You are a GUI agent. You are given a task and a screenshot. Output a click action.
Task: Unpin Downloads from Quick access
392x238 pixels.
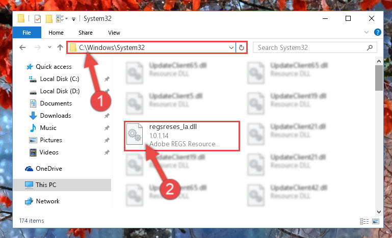[x=107, y=116]
